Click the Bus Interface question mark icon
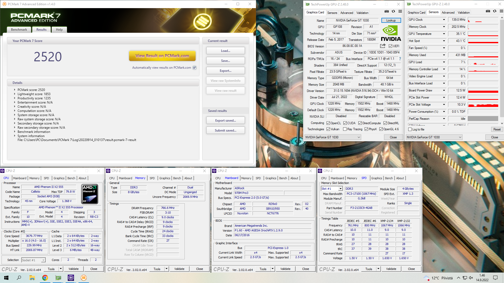The height and width of the screenshot is (283, 504). click(x=400, y=59)
